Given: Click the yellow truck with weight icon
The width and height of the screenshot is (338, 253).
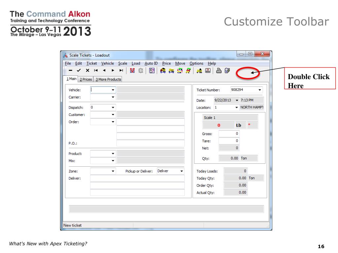Looking at the screenshot, I should [199, 70].
